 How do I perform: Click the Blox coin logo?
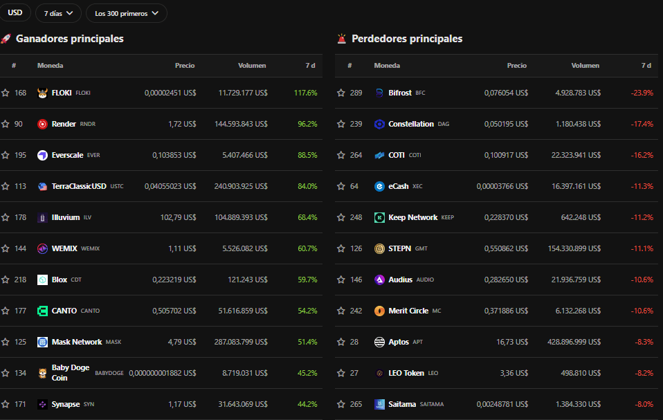(42, 280)
